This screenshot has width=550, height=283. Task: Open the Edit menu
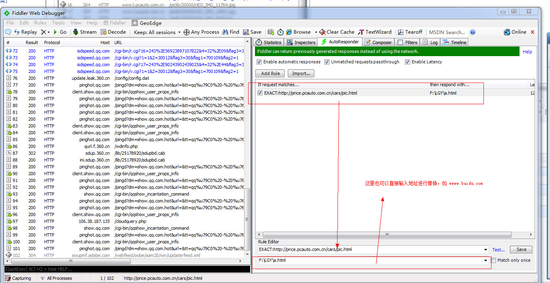coord(24,23)
